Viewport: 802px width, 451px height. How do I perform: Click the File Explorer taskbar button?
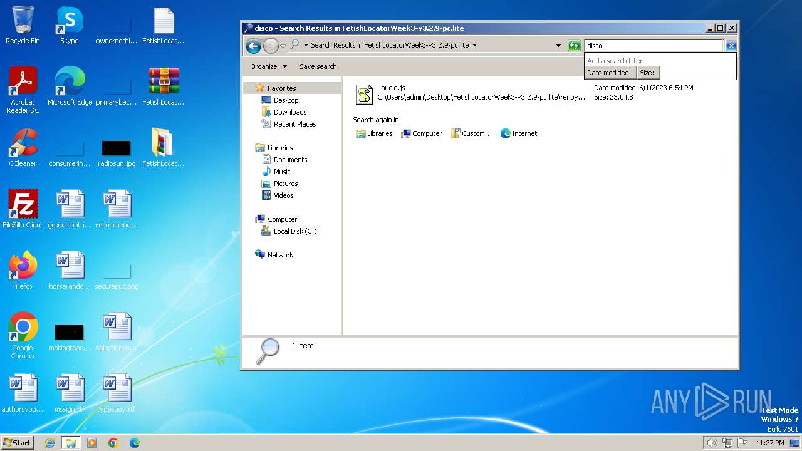click(71, 443)
